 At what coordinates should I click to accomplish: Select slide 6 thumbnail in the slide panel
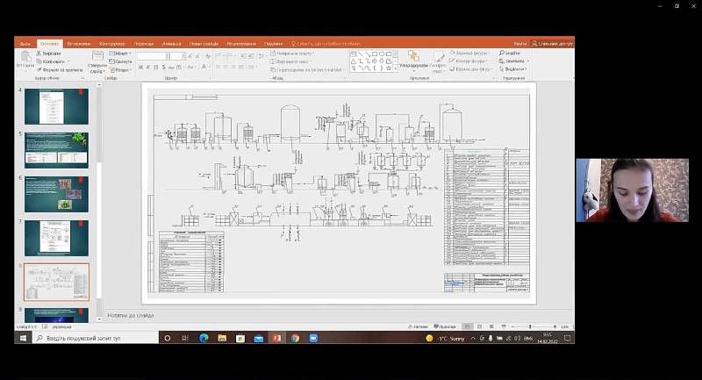[x=56, y=194]
